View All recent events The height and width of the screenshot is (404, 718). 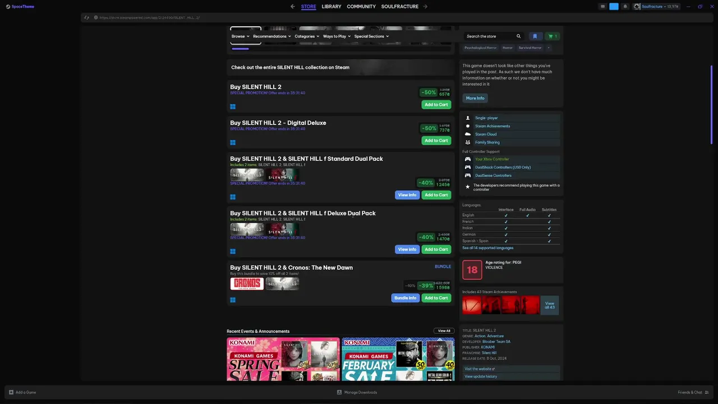coord(444,331)
